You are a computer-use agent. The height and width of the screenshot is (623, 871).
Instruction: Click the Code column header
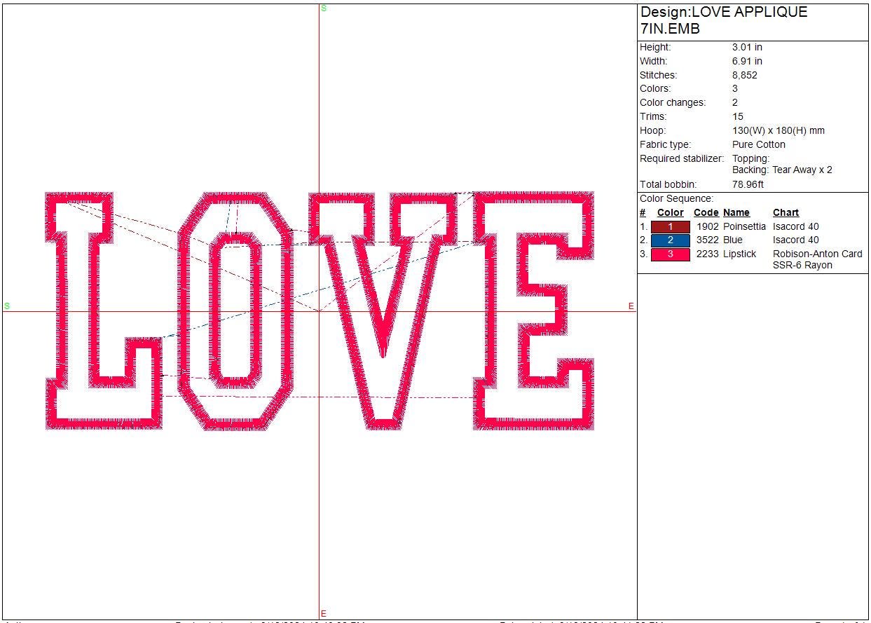(706, 212)
